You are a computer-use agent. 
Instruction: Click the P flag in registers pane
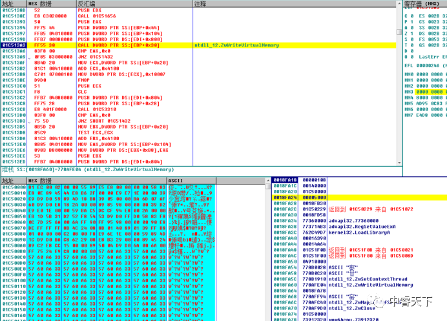[409, 22]
